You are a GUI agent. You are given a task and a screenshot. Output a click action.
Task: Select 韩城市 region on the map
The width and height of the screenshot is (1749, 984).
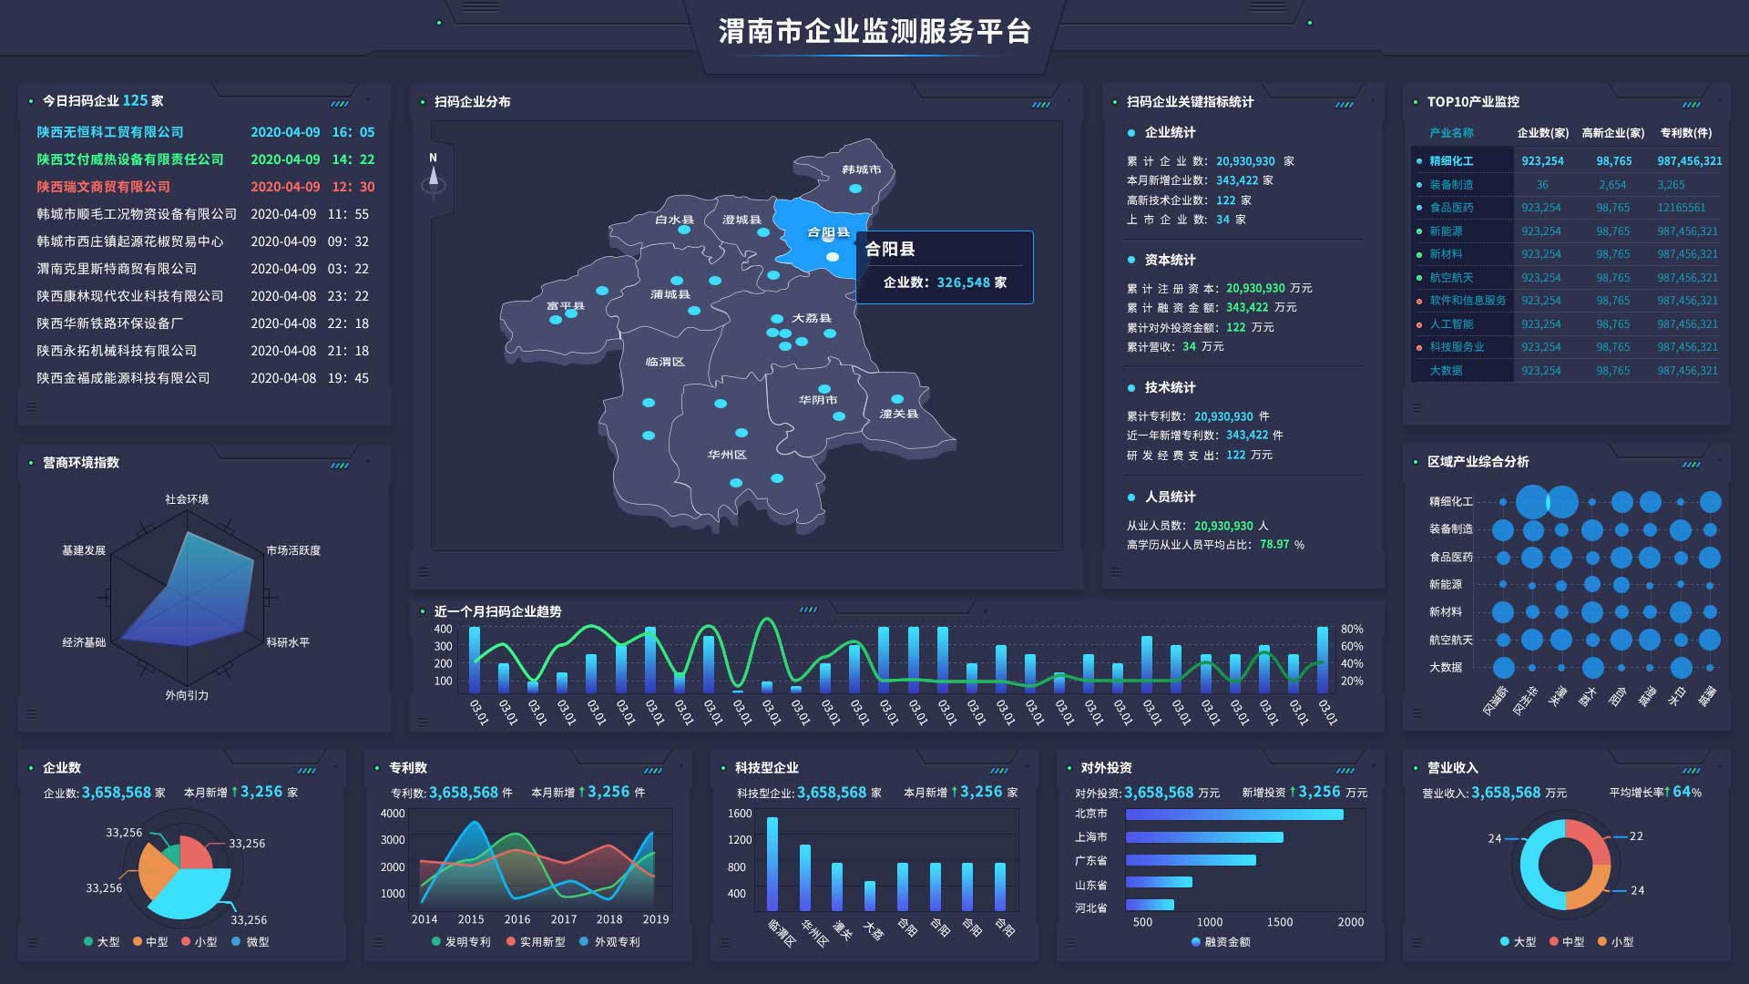(860, 171)
